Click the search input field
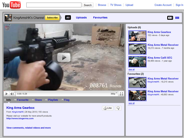This screenshot has height=138, width=184. (54, 5)
